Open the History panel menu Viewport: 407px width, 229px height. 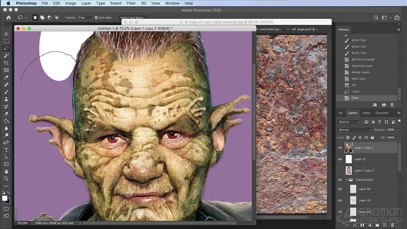coord(399,29)
